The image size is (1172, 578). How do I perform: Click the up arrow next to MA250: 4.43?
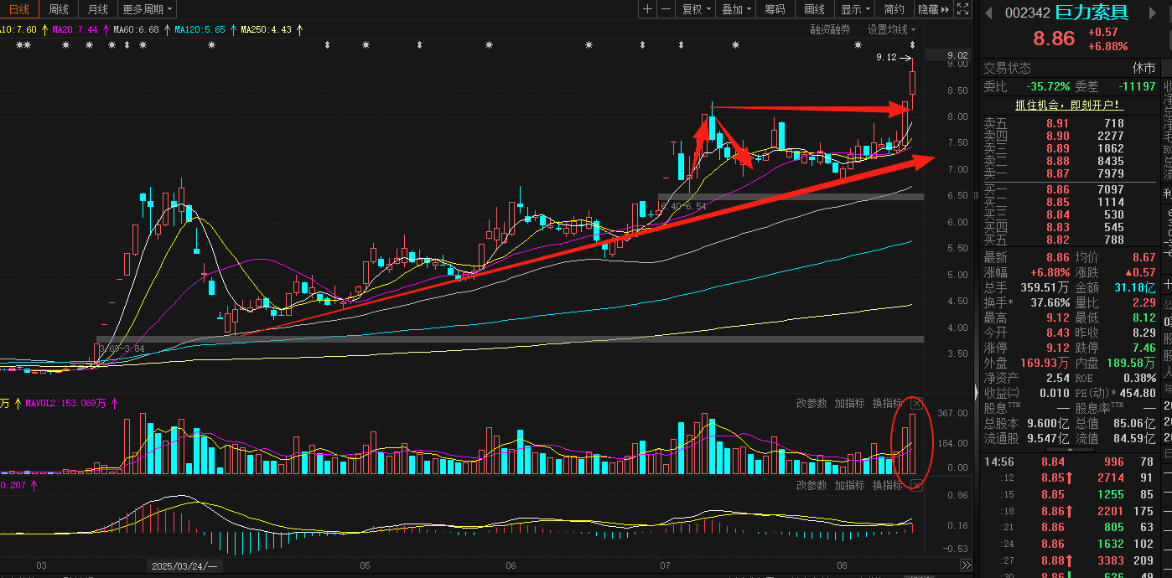pyautogui.click(x=299, y=29)
